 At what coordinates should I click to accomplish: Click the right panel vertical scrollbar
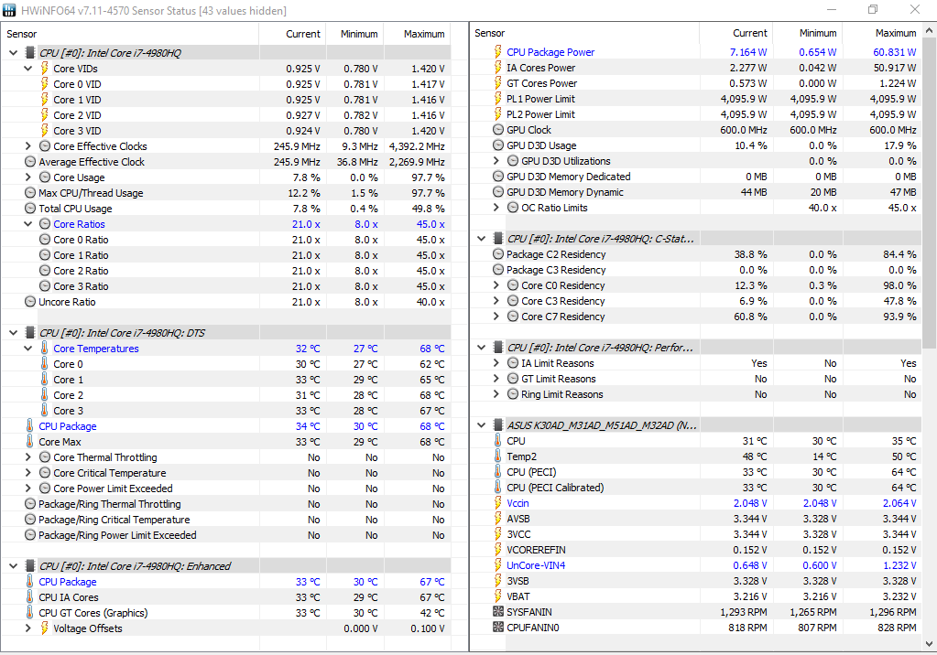929,183
